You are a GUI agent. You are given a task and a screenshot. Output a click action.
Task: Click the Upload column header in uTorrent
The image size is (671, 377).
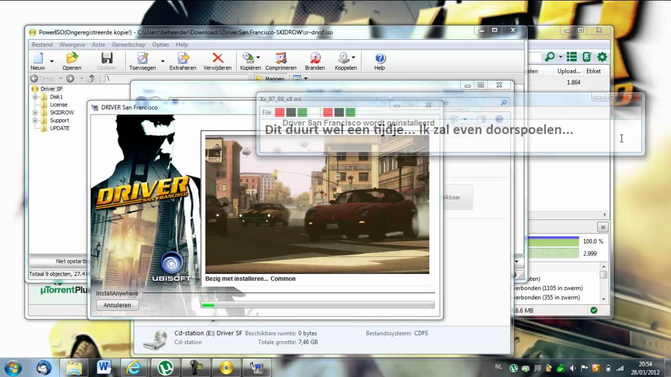pyautogui.click(x=569, y=71)
